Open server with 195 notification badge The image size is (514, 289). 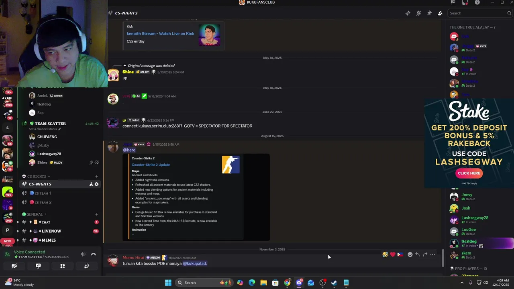click(x=7, y=192)
